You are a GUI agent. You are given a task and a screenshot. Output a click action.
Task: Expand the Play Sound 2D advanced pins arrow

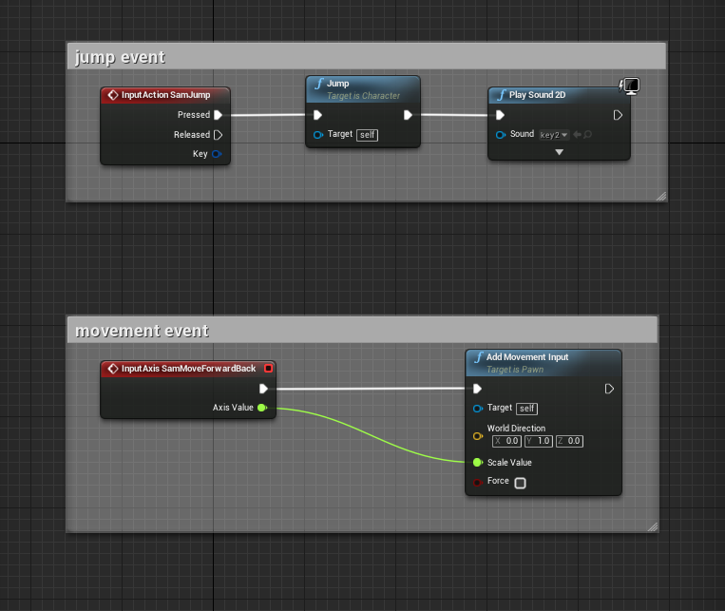[559, 152]
